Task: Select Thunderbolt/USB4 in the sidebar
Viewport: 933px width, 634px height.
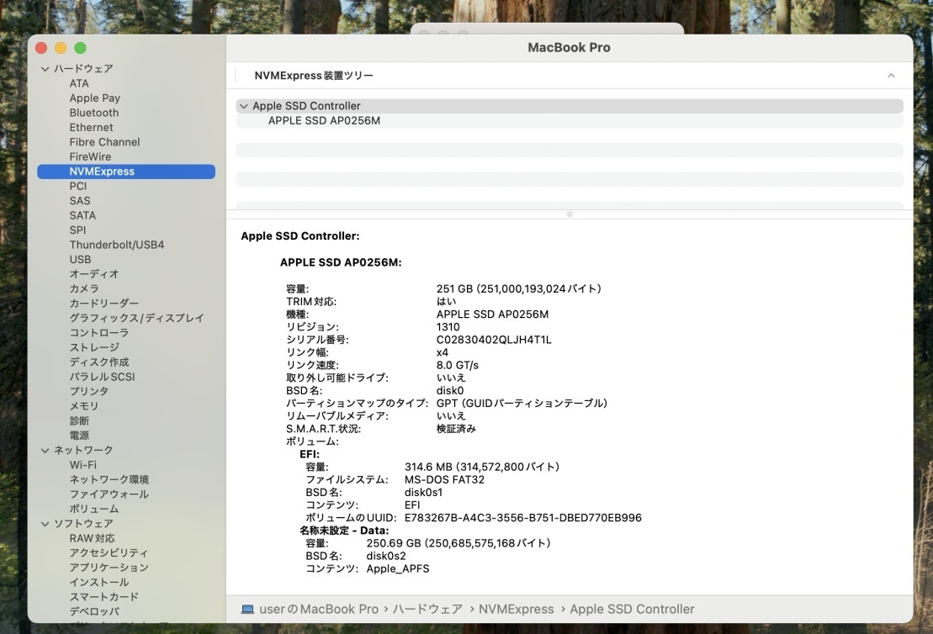Action: click(115, 244)
